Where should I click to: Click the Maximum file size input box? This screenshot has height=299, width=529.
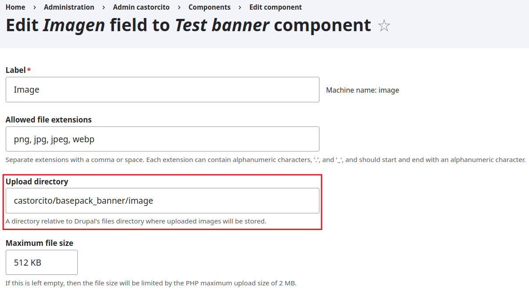pyautogui.click(x=42, y=263)
